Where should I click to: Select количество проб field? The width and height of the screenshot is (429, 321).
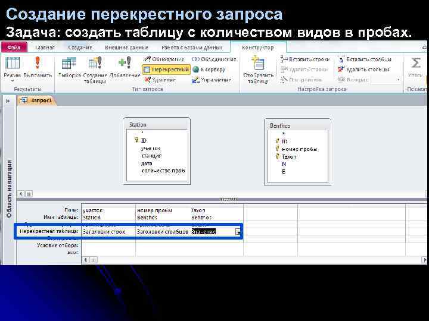(x=163, y=171)
